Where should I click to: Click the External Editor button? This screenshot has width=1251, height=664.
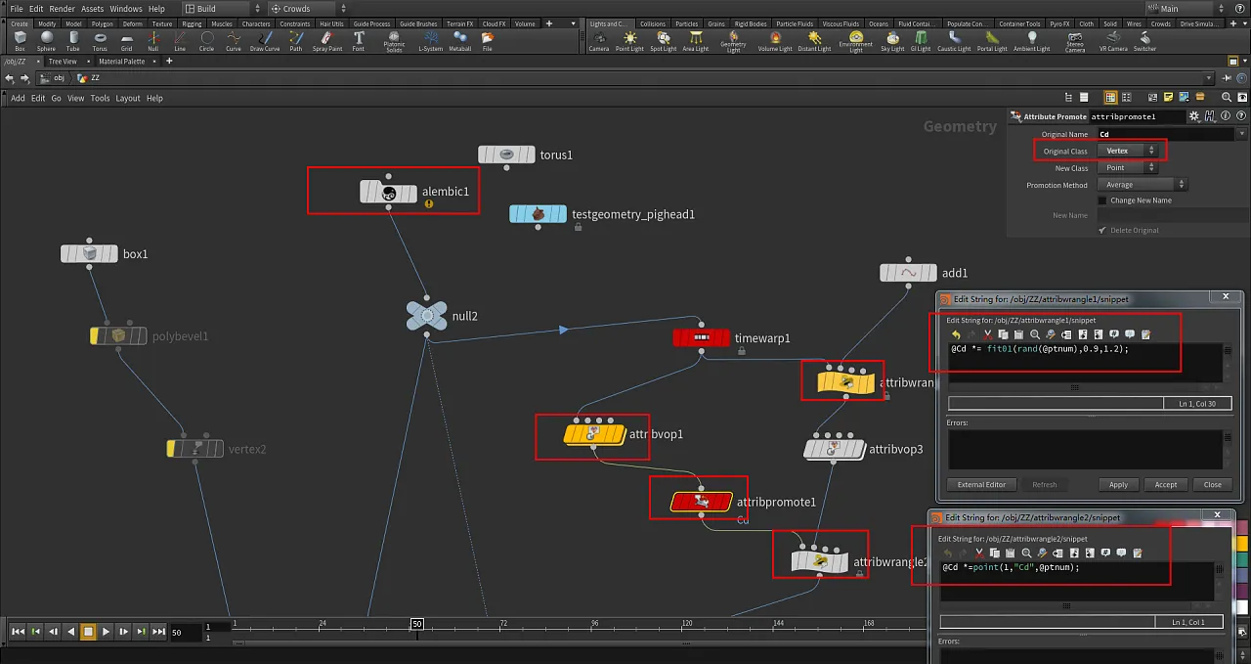[981, 485]
